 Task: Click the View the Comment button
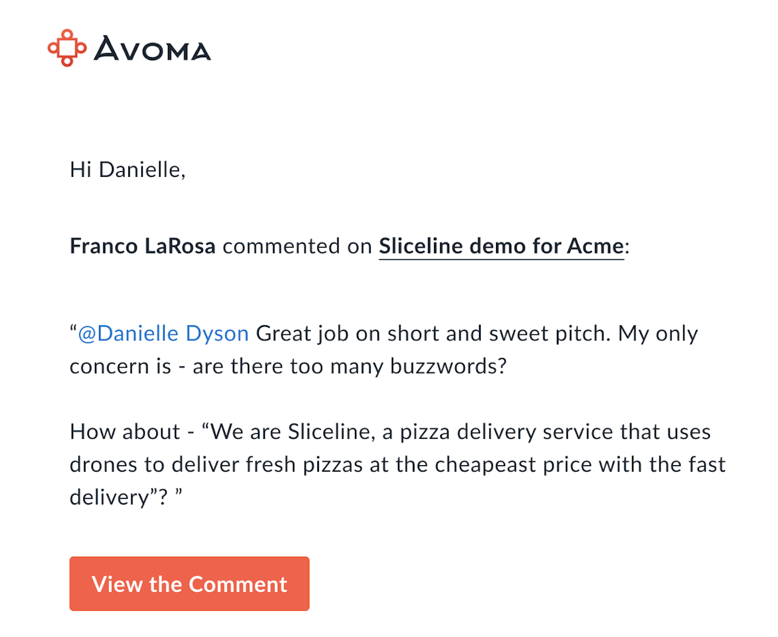[190, 584]
